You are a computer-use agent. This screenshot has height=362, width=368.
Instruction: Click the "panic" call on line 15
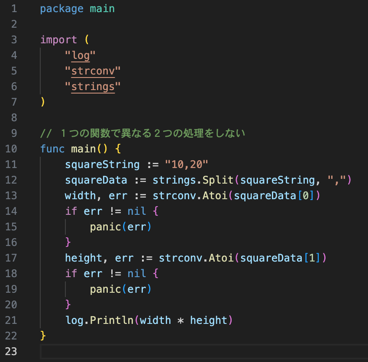coord(105,227)
